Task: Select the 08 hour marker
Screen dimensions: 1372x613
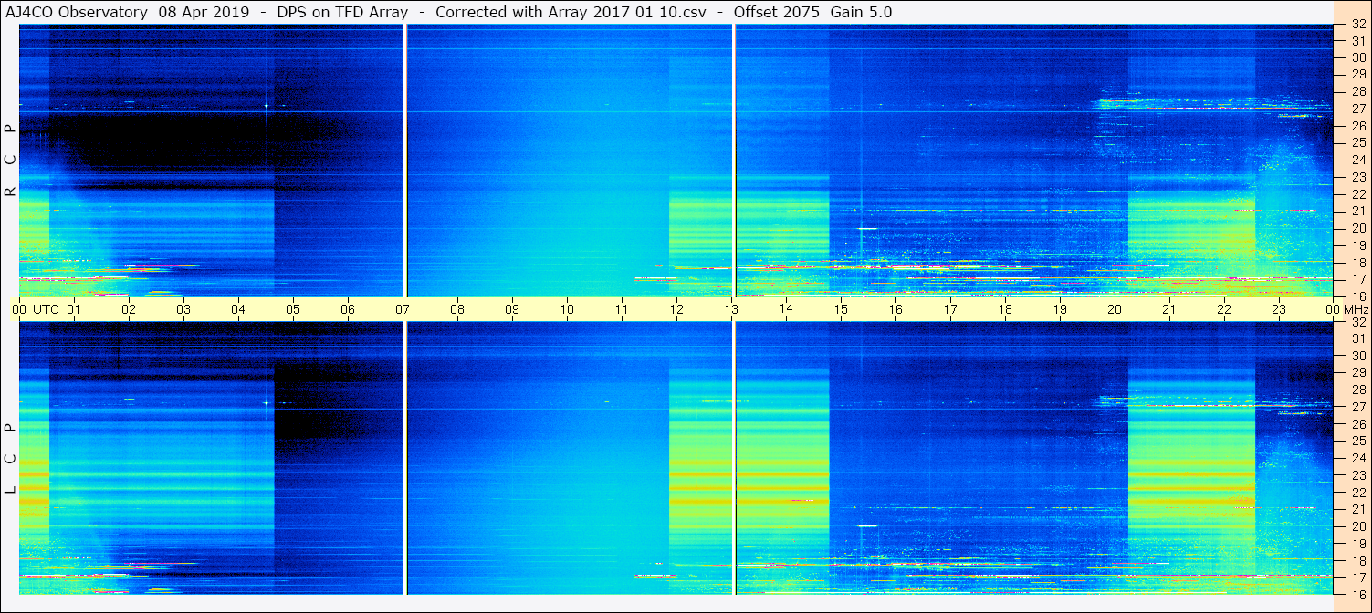Action: point(457,309)
